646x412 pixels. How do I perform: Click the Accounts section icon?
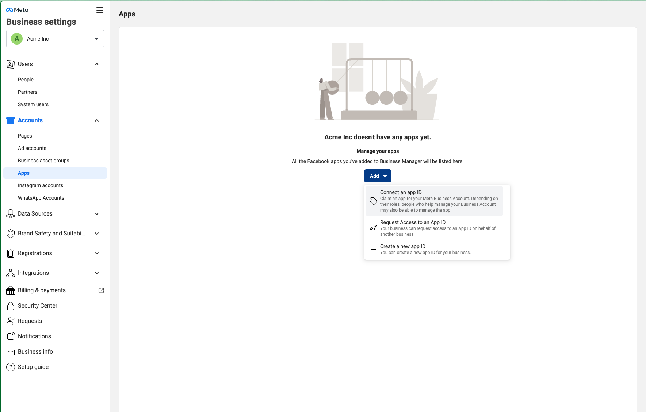(11, 120)
